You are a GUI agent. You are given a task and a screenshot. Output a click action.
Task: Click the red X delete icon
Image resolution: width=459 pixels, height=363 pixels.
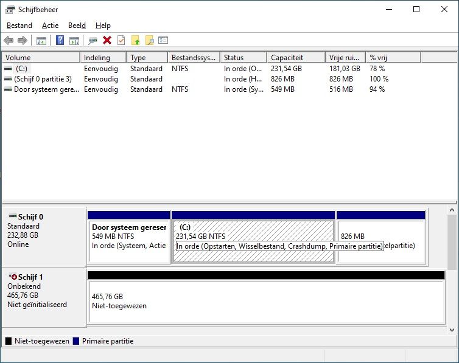pyautogui.click(x=107, y=40)
